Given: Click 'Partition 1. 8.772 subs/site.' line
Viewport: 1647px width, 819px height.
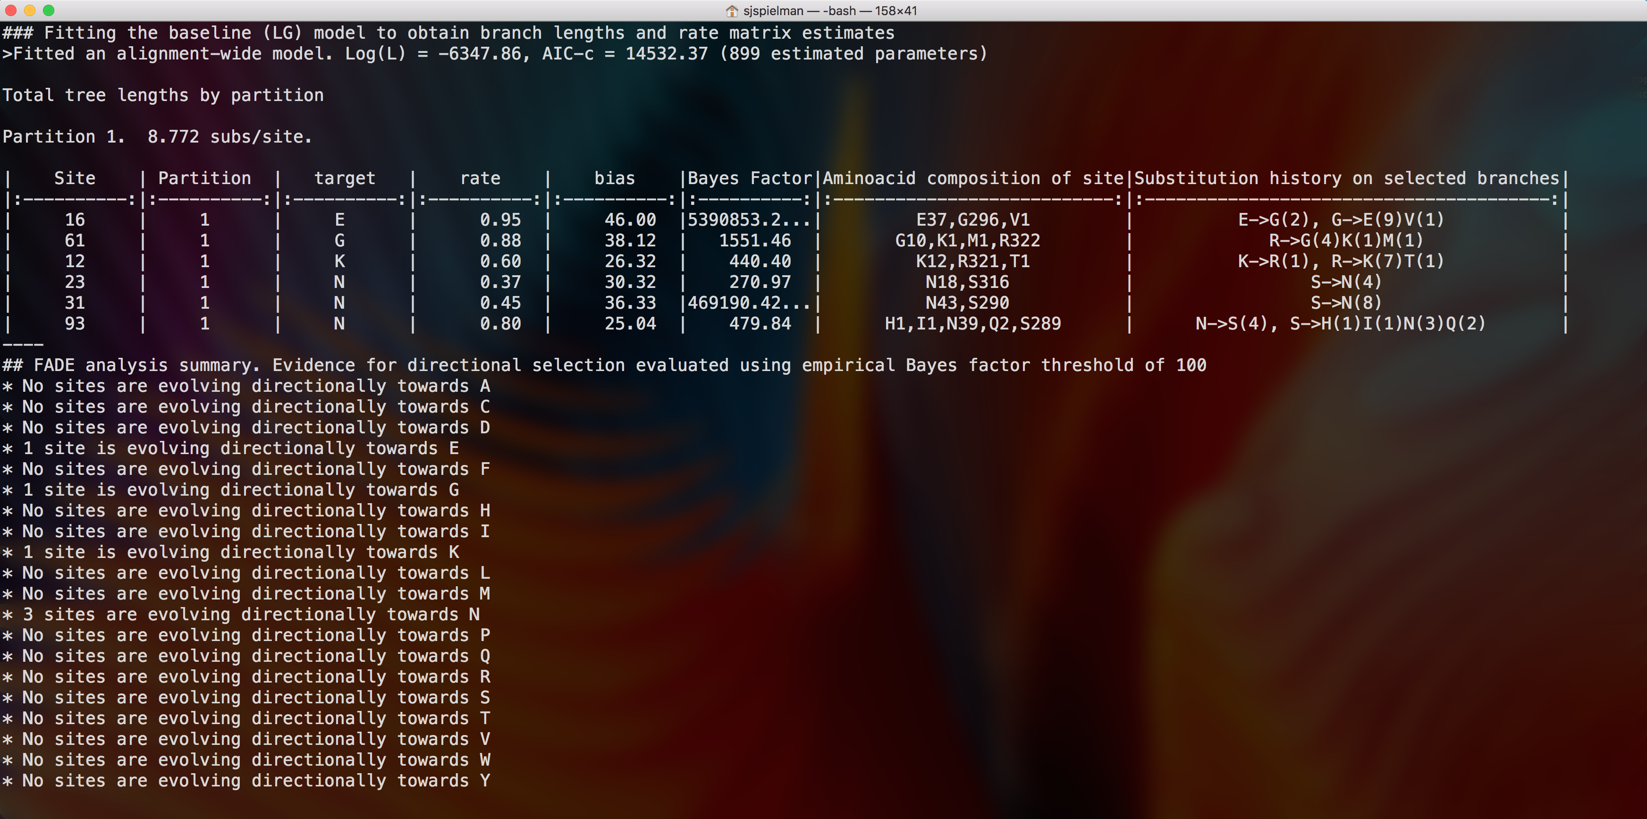Looking at the screenshot, I should [157, 137].
